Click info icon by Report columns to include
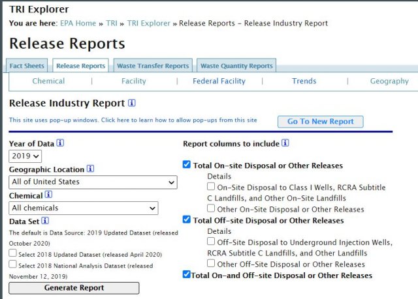The height and width of the screenshot is (299, 418). point(285,143)
